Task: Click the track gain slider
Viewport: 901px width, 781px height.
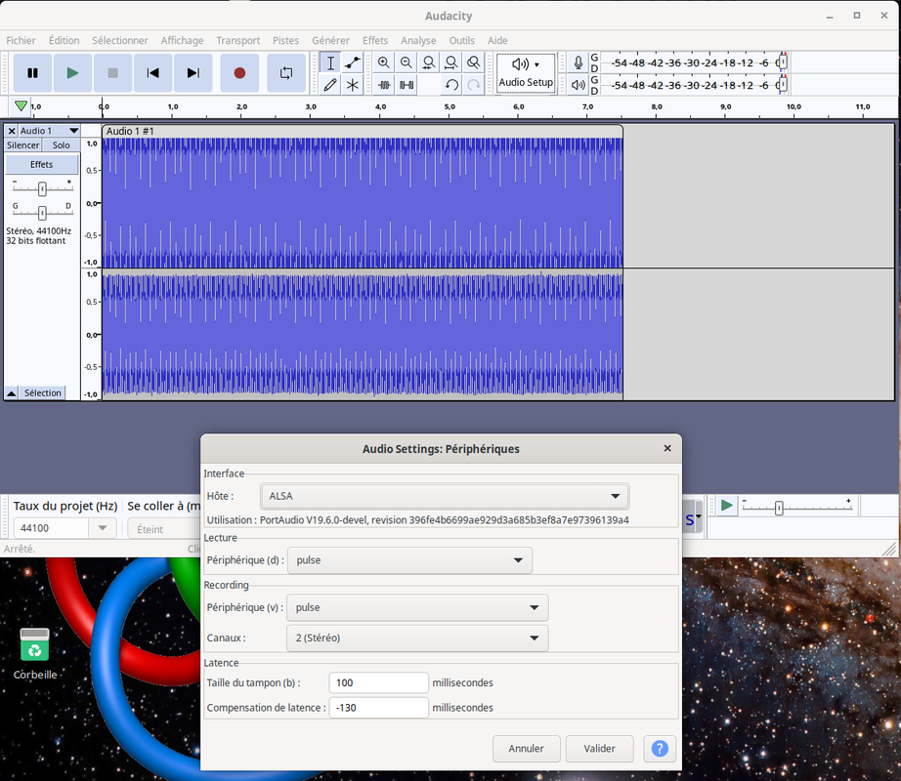Action: pyautogui.click(x=42, y=188)
